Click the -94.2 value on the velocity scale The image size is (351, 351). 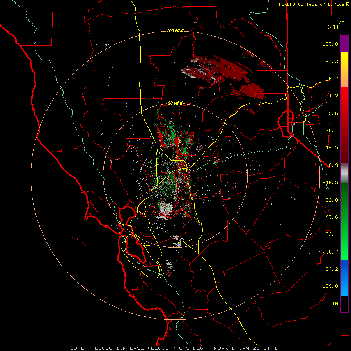pyautogui.click(x=330, y=269)
